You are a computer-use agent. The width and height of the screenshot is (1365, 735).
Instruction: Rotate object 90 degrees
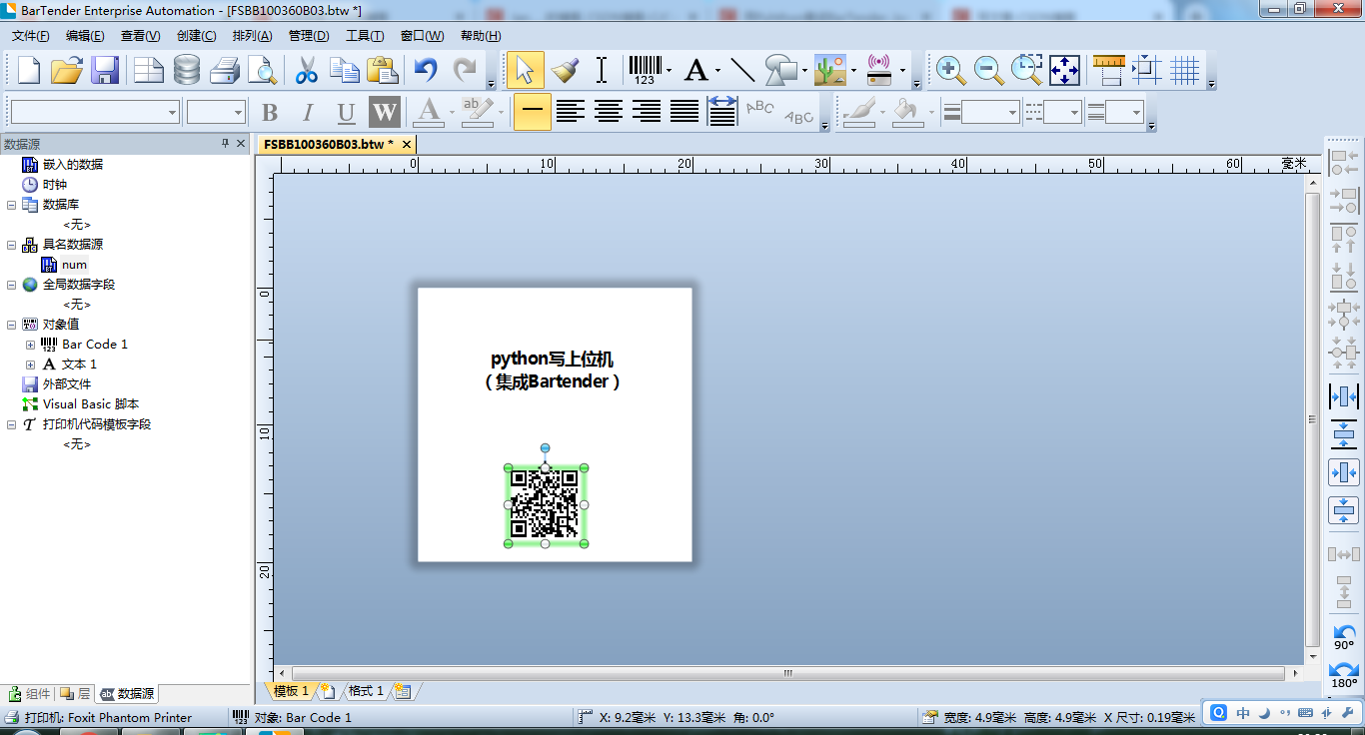(1344, 638)
